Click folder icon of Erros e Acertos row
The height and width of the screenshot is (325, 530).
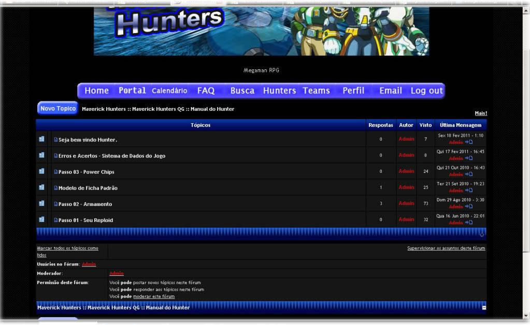coord(41,155)
